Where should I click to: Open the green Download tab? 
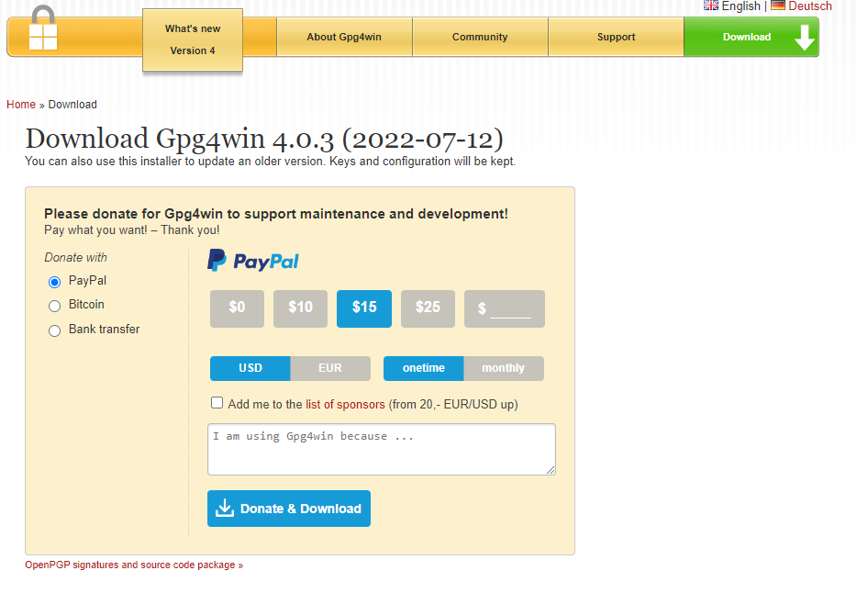coord(751,37)
